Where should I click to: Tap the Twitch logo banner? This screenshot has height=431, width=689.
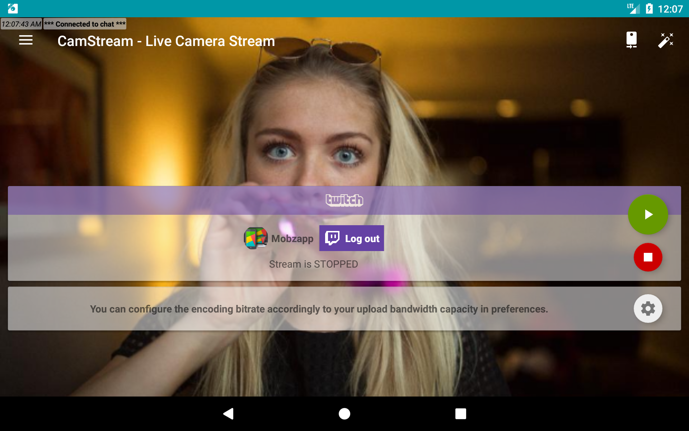coord(344,200)
